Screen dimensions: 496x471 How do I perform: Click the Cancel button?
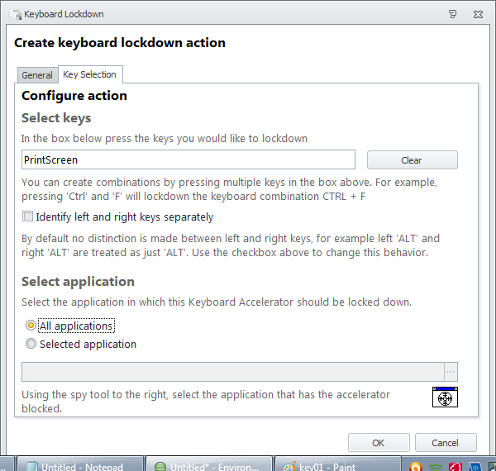tap(446, 443)
